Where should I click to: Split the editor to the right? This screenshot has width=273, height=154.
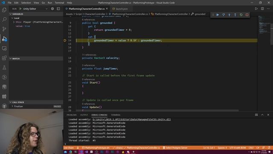pyautogui.click(x=262, y=9)
